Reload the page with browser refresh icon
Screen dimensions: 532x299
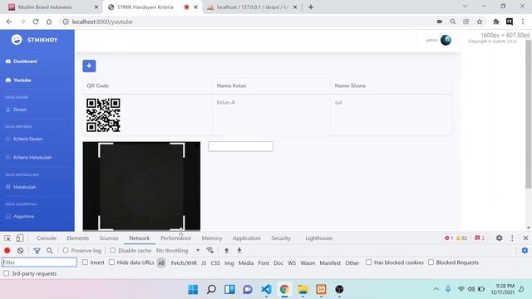(x=36, y=22)
